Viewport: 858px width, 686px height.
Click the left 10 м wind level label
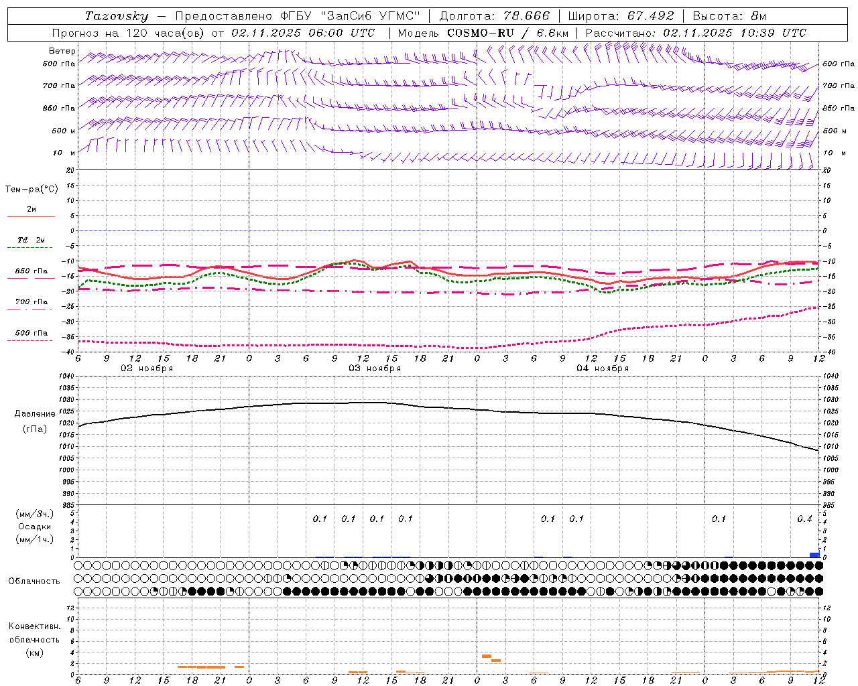pyautogui.click(x=64, y=153)
